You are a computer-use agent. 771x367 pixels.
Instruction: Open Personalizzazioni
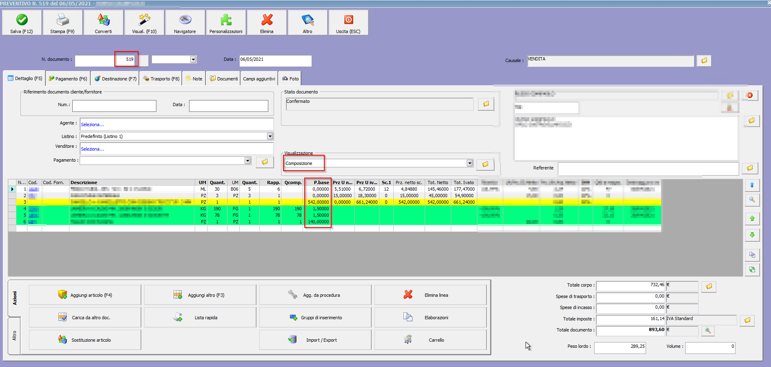(x=226, y=22)
